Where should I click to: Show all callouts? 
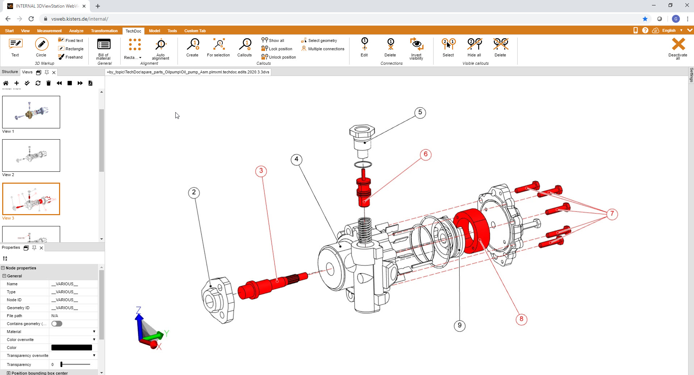click(x=273, y=41)
